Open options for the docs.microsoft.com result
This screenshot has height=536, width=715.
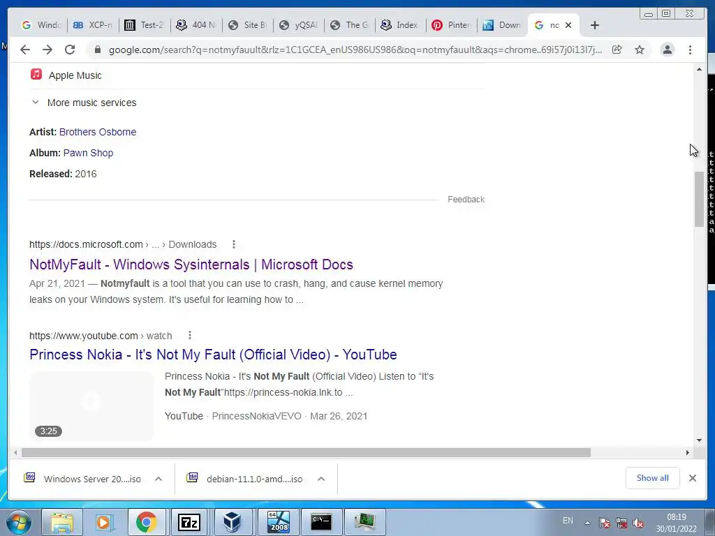coord(233,244)
